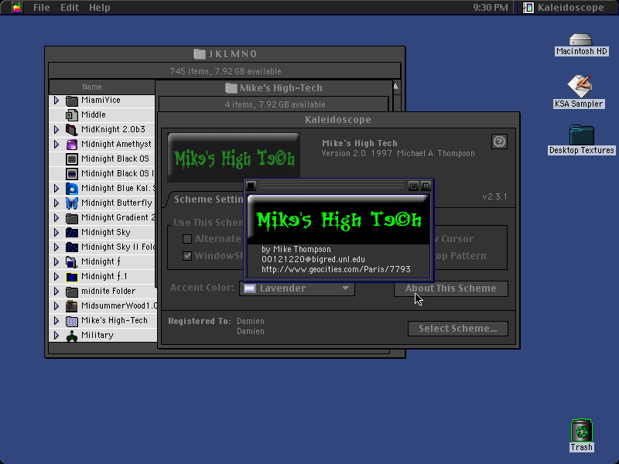
Task: Select the Mike's High-Tech list row icon
Action: [x=71, y=320]
